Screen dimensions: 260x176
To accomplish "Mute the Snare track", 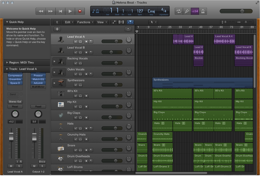I will (x=76, y=150).
